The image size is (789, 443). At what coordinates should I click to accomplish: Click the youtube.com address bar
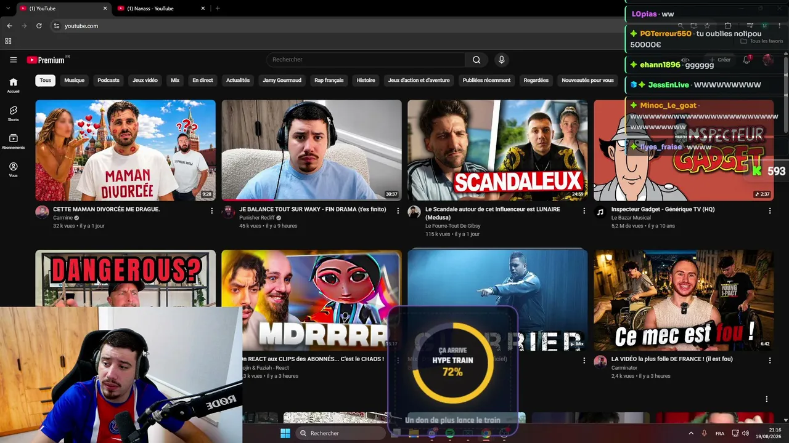click(x=339, y=26)
